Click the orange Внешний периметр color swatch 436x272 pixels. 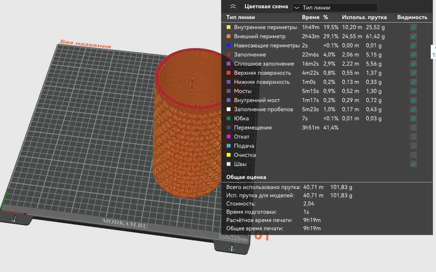pyautogui.click(x=228, y=36)
